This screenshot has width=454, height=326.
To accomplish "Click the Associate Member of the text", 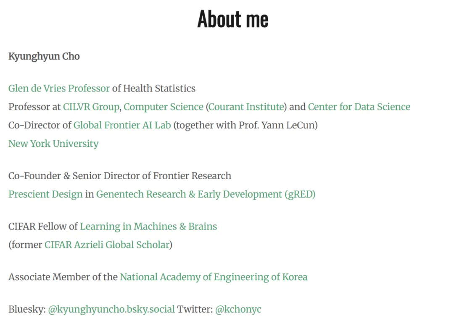I will click(x=63, y=277).
